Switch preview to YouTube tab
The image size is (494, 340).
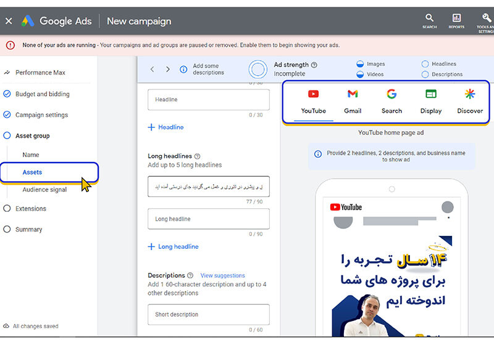pyautogui.click(x=314, y=102)
